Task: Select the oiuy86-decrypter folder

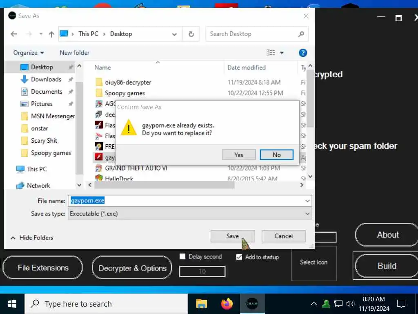Action: tap(128, 82)
